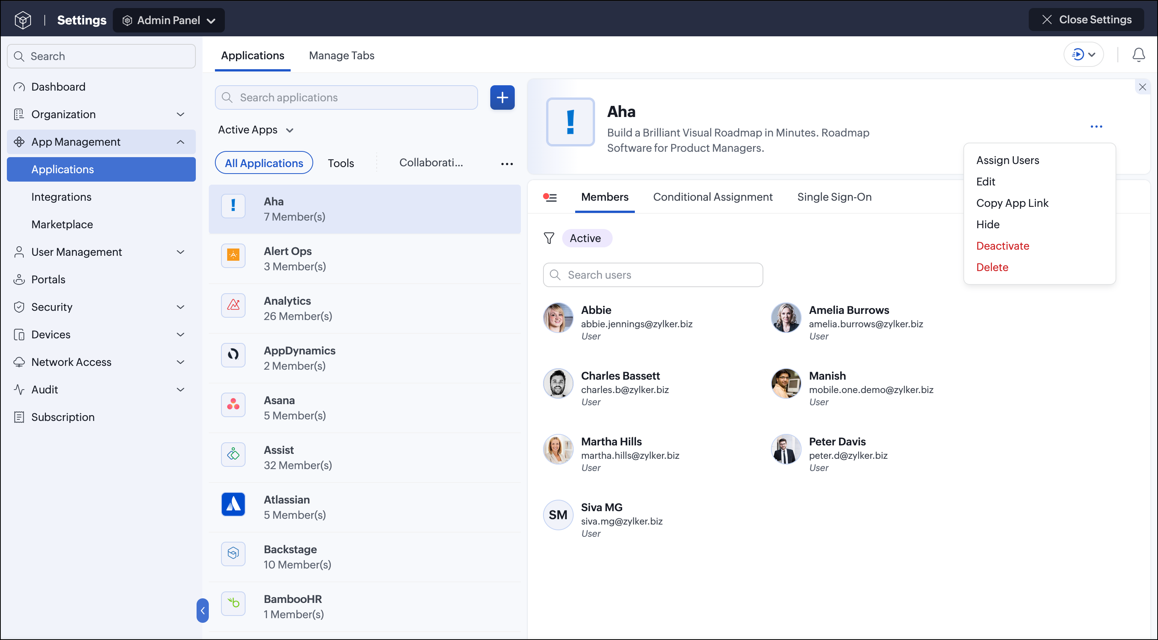Click the Active filter chip

[x=587, y=238]
